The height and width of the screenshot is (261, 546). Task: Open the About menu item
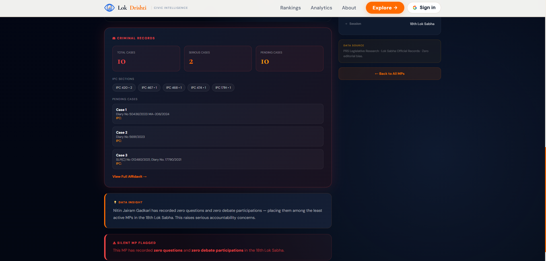[349, 8]
